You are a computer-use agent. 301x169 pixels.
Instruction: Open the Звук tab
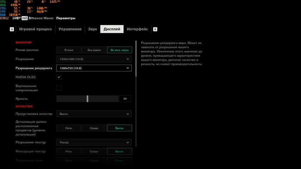pos(92,29)
